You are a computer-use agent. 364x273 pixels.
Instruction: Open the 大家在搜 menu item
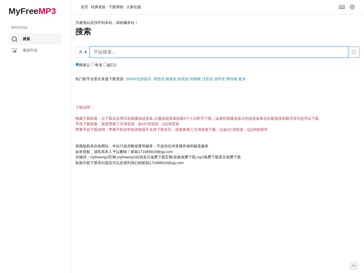[x=134, y=7]
